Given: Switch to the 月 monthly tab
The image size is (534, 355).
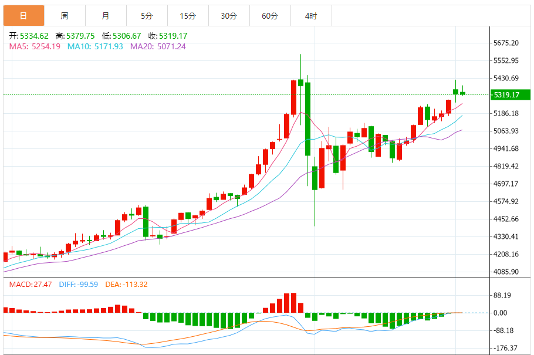Looking at the screenshot, I should (x=106, y=16).
